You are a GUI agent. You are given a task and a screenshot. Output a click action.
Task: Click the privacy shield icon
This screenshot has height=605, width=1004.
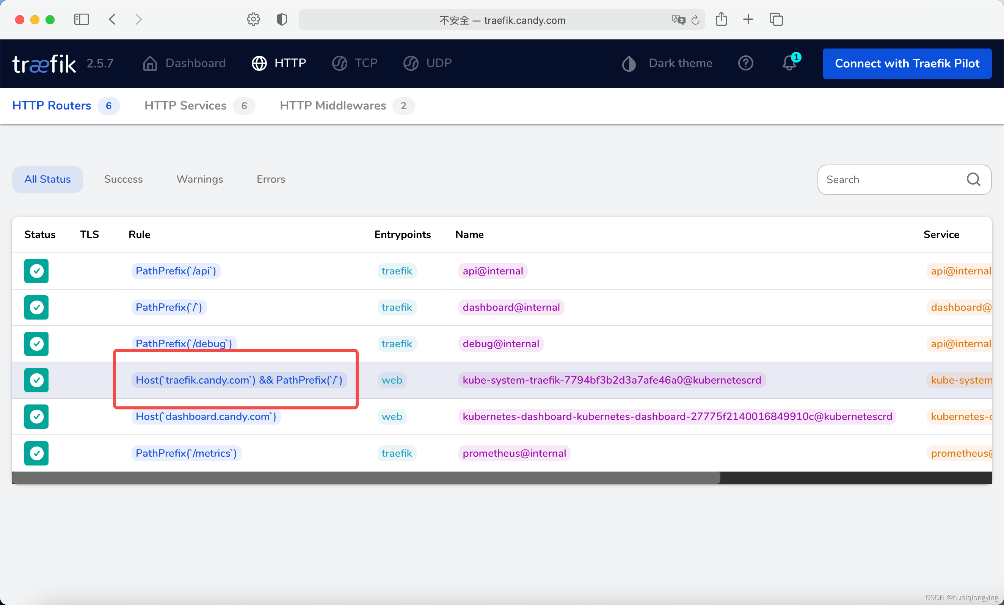282,19
